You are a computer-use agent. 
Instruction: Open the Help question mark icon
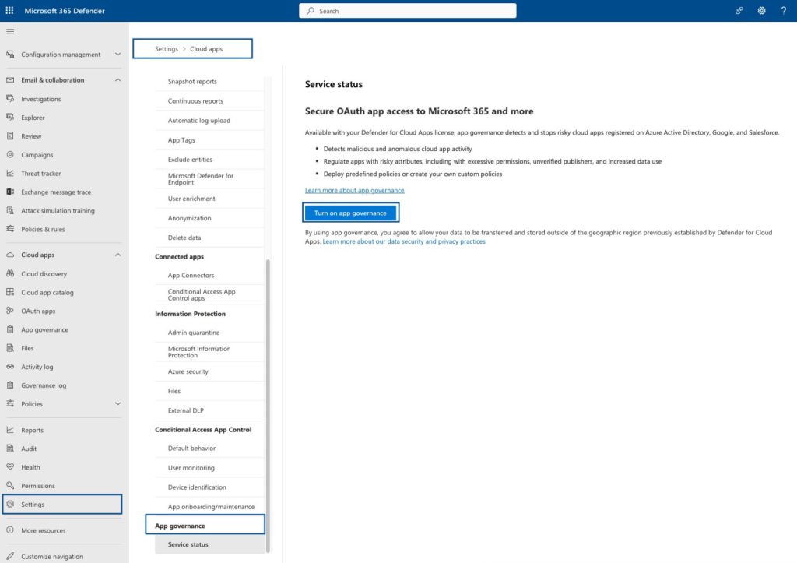tap(783, 10)
